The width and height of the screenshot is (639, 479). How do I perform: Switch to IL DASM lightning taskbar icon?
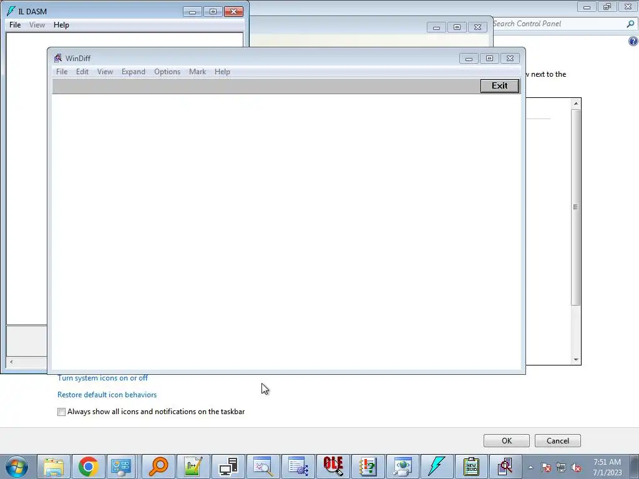point(437,467)
